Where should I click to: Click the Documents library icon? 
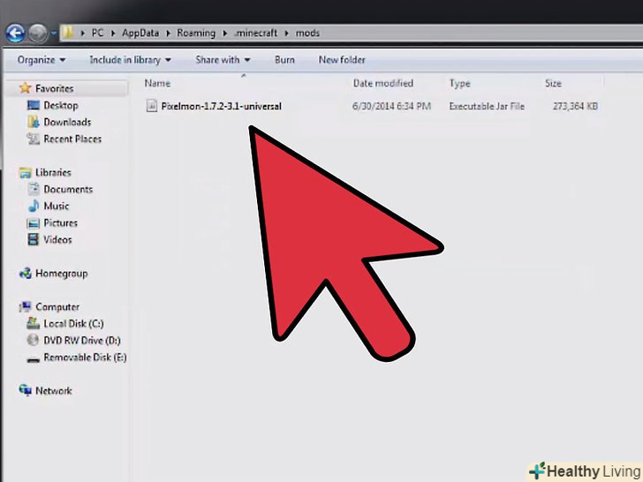pyautogui.click(x=34, y=189)
